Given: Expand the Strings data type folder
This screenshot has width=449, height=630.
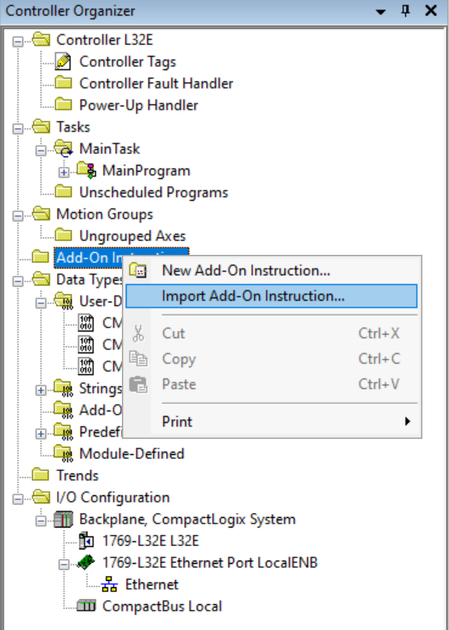Looking at the screenshot, I should pyautogui.click(x=40, y=390).
